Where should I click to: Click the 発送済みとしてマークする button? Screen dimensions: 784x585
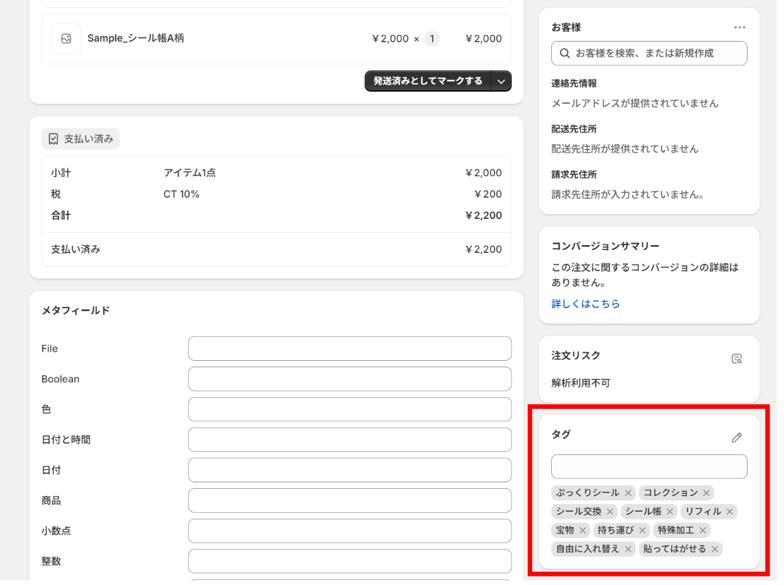(x=427, y=81)
